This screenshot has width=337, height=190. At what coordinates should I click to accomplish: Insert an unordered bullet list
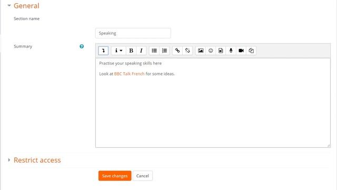(x=154, y=51)
